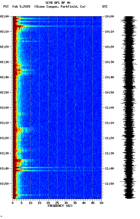Click the 03:00 PST time label
140x219 pixels.
pyautogui.click(x=4, y=108)
